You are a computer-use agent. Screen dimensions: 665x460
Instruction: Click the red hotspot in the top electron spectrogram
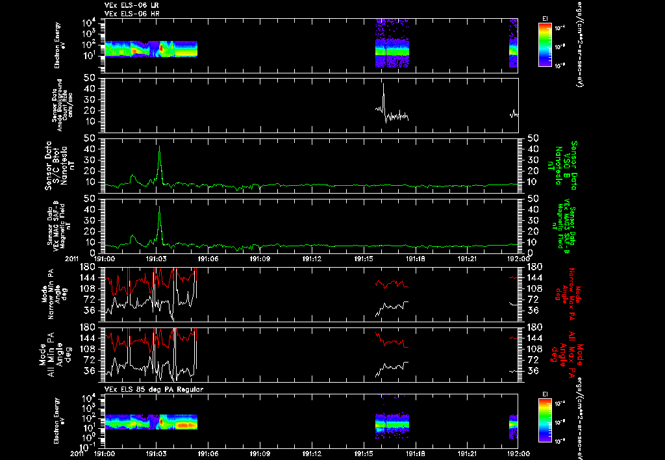pos(161,49)
